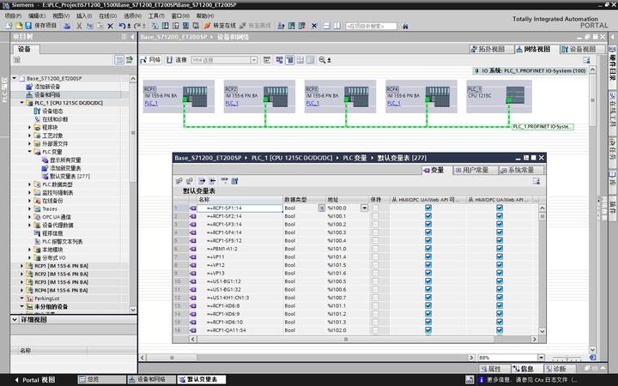Image resolution: width=618 pixels, height=386 pixels.
Task: Expand RCP1 [IM 155-6 PN BA] tree node
Action: click(21, 266)
